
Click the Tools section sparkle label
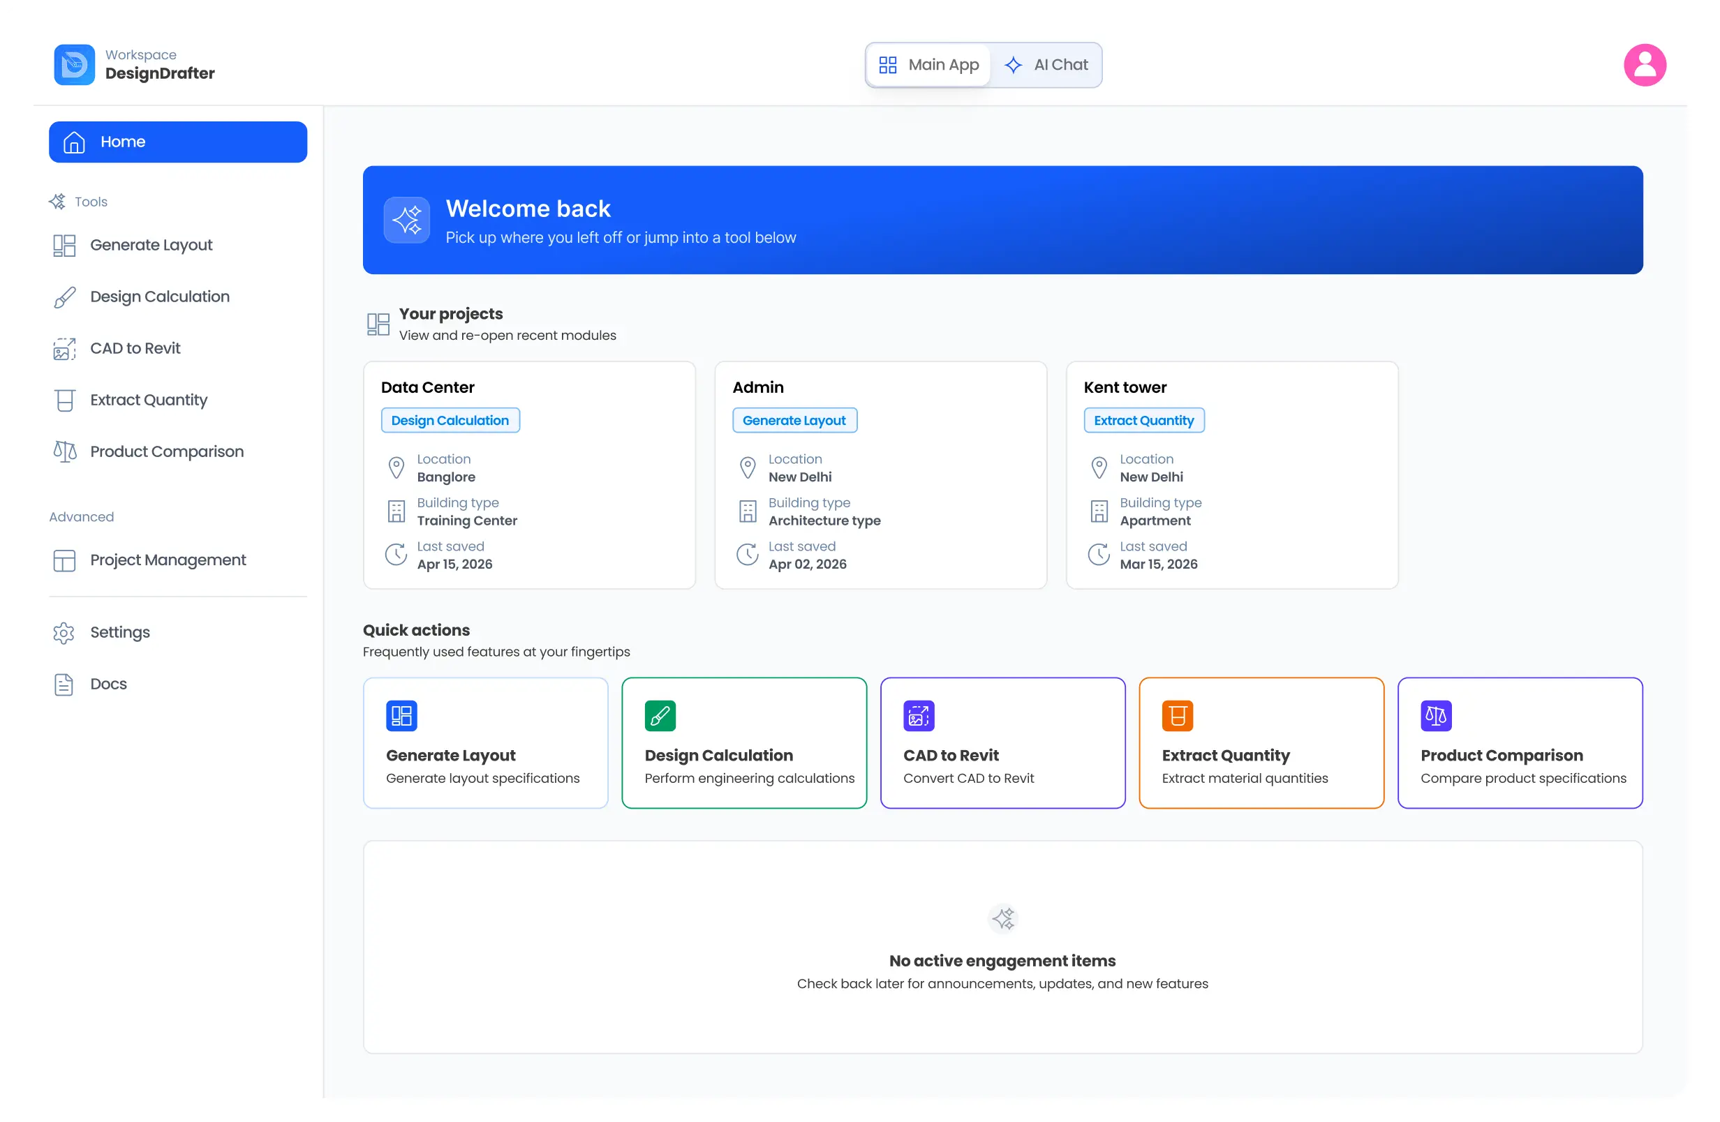(78, 202)
